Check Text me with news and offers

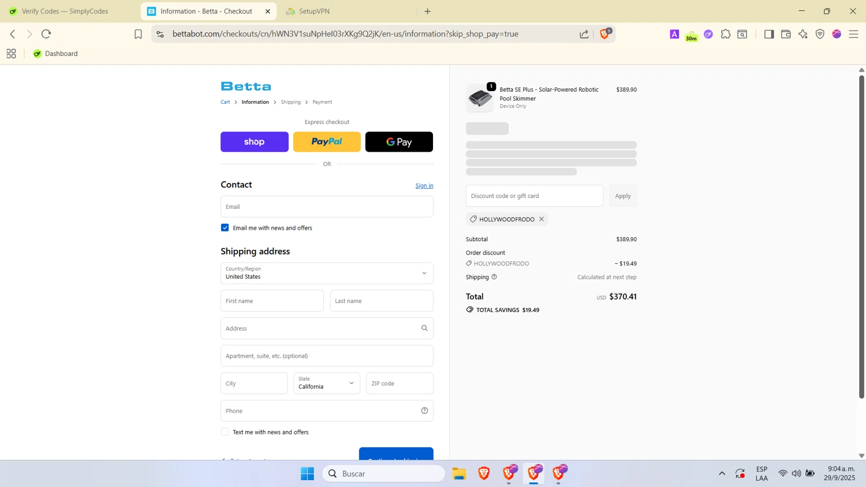pos(225,432)
